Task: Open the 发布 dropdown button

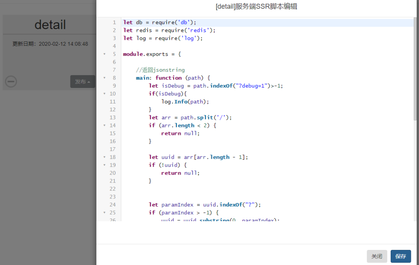Action: (x=83, y=82)
